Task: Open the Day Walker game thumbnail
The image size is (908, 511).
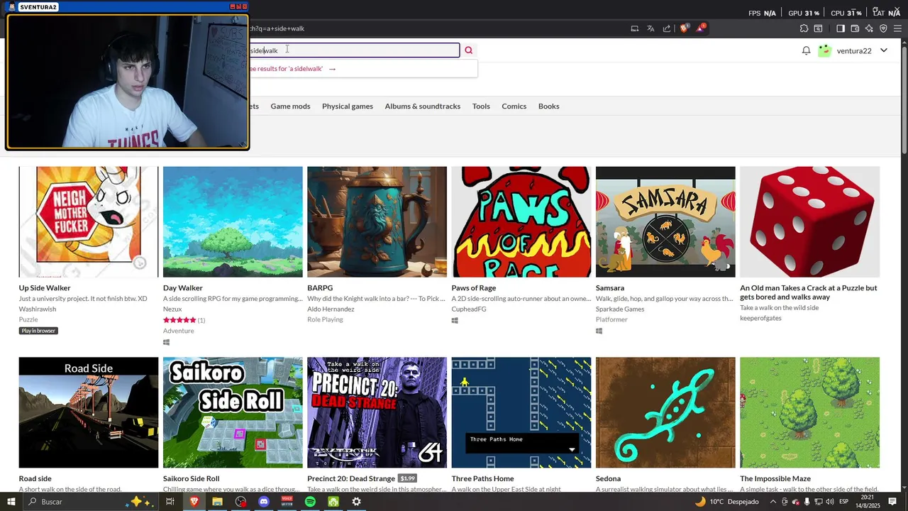Action: click(233, 222)
